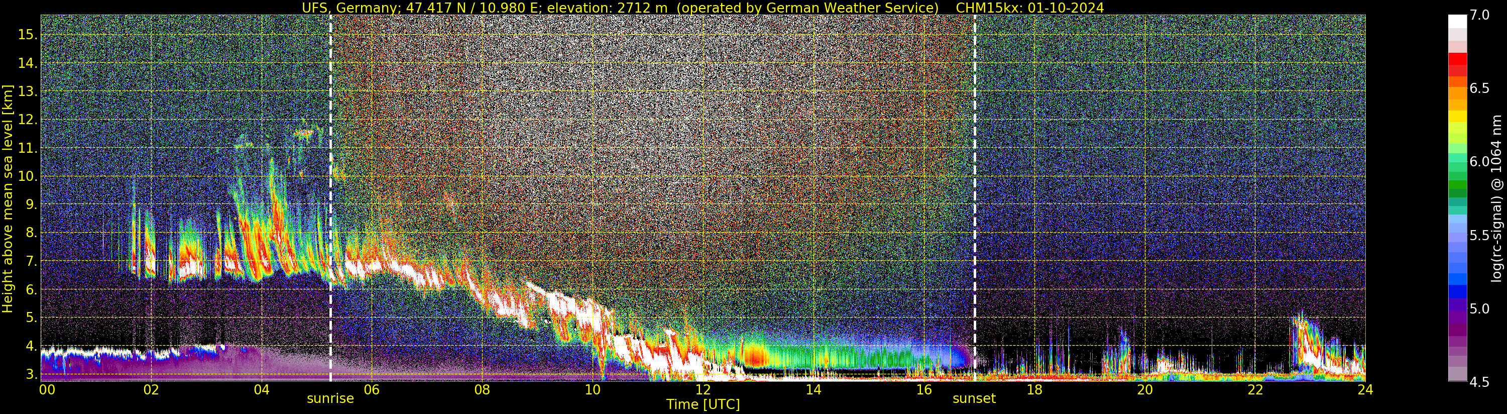Screen dimensions: 1507x414
Task: Click the '08' time axis tick label
Action: (x=482, y=389)
